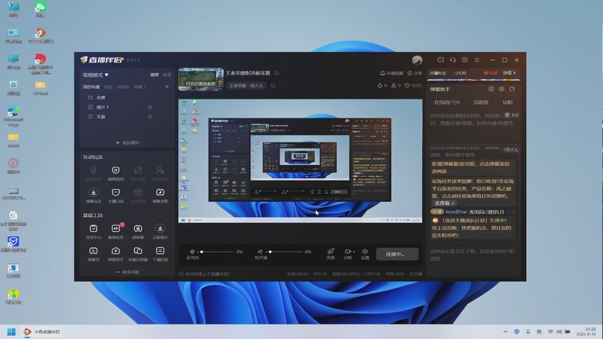Click the speaker 扬声器 volume slider
This screenshot has width=603, height=339.
[x=286, y=252]
